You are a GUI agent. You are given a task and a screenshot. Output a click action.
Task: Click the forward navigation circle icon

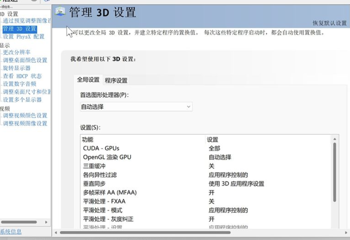(x=34, y=1)
